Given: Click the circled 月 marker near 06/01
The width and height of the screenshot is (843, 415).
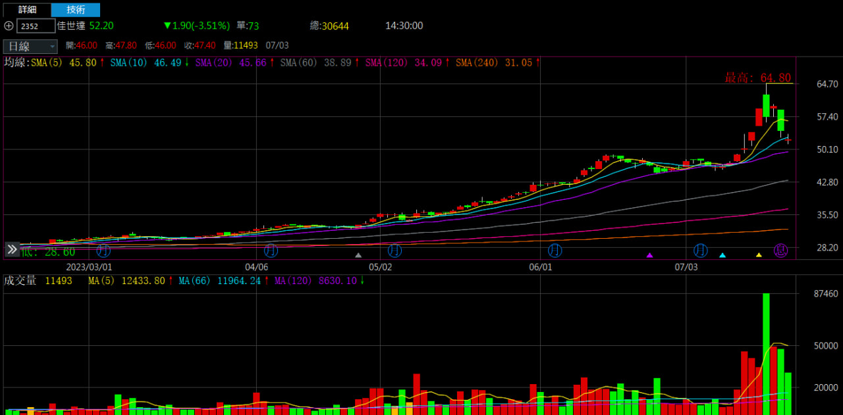Looking at the screenshot, I should [555, 250].
